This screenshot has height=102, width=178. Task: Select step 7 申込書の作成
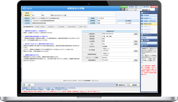[149, 32]
